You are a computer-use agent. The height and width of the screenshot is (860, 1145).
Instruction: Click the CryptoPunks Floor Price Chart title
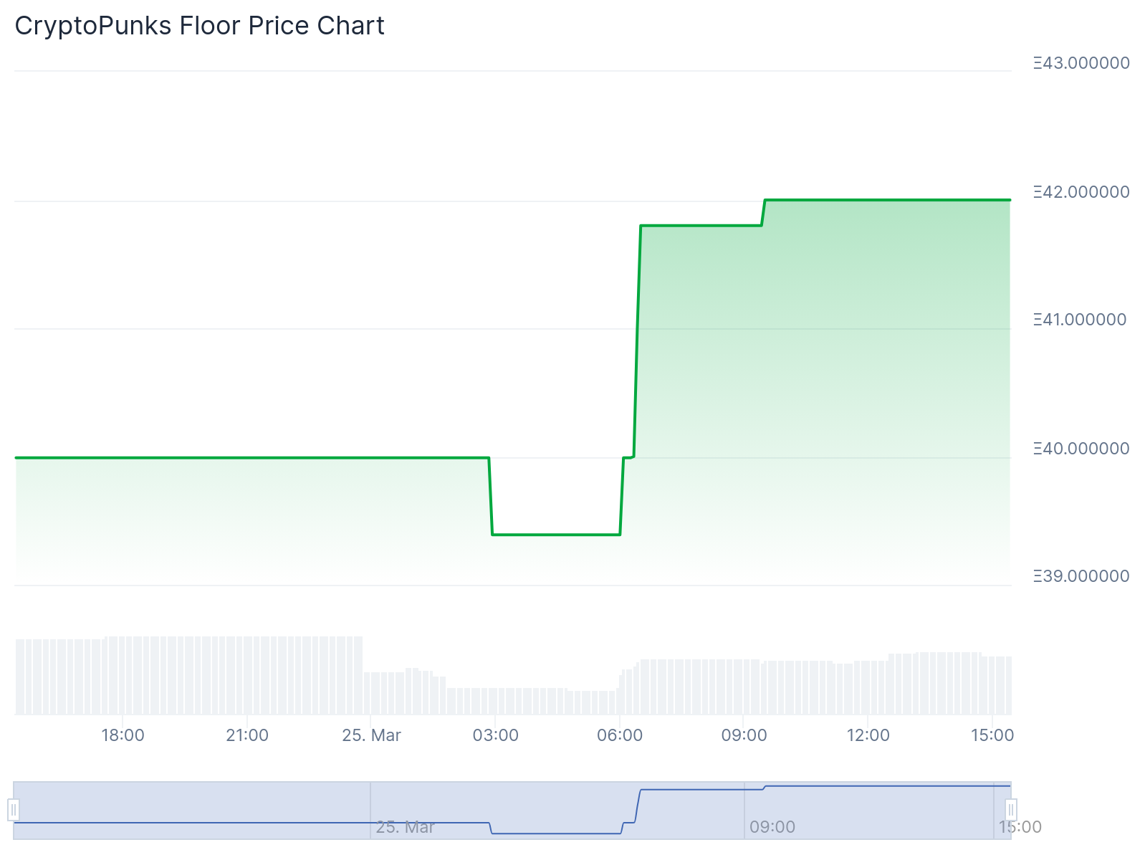(199, 26)
